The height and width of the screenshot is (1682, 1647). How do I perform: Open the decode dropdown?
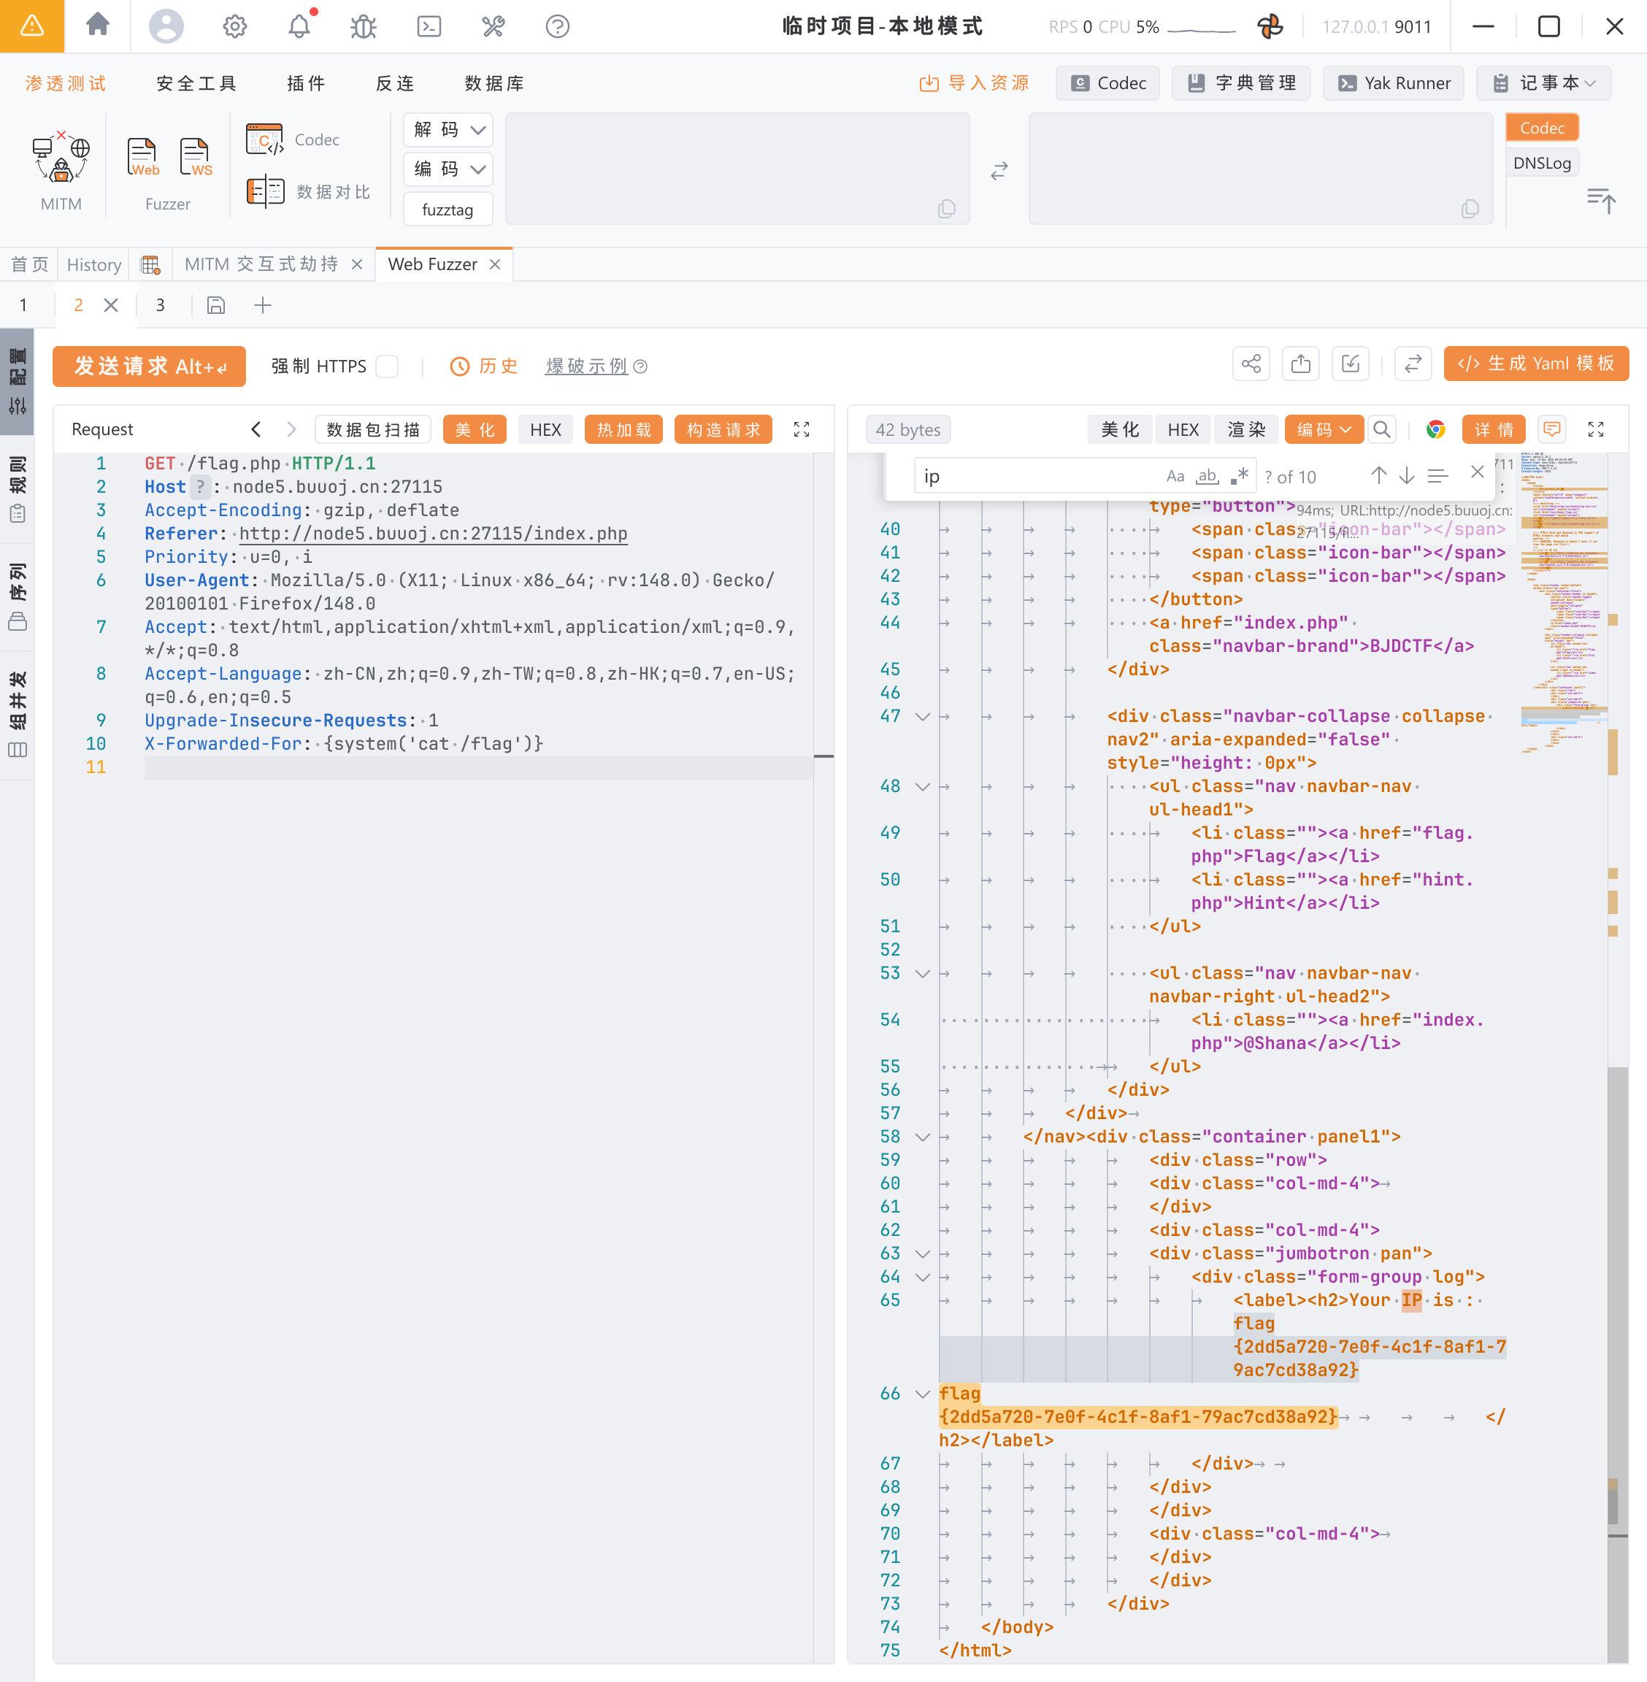[448, 130]
